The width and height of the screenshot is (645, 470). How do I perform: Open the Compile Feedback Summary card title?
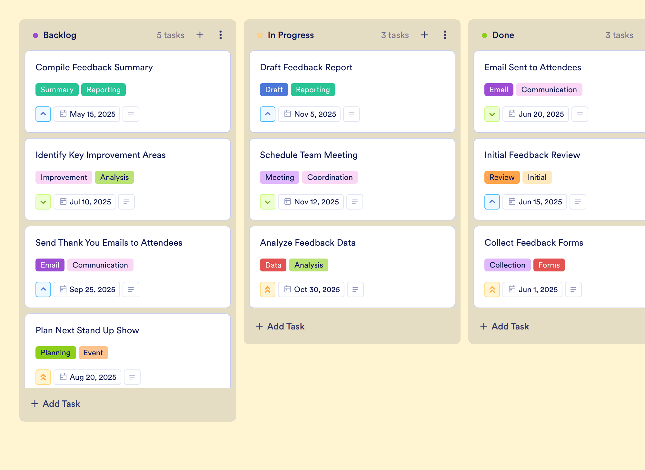pyautogui.click(x=94, y=67)
